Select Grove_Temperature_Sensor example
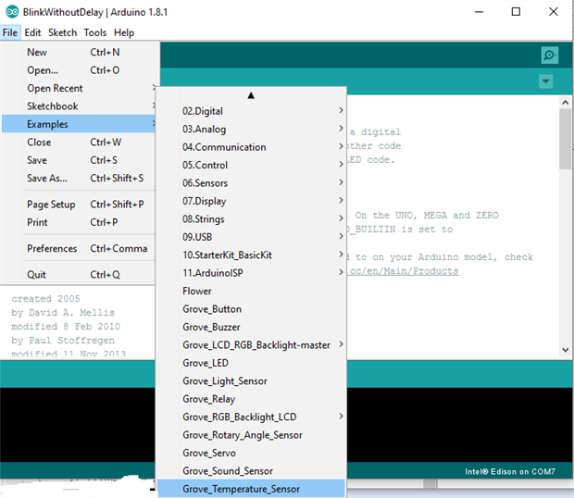Image resolution: width=574 pixels, height=498 pixels. click(242, 489)
